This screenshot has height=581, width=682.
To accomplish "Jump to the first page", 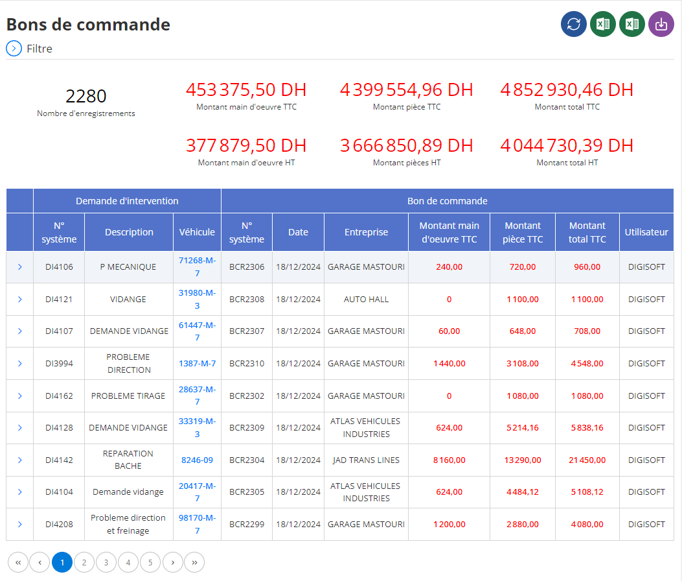I will 18,562.
